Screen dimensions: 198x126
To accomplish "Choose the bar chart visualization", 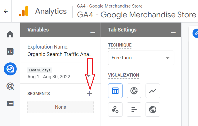I will point(134,110).
